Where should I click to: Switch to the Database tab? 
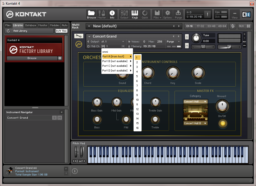pyautogui.click(x=30, y=25)
